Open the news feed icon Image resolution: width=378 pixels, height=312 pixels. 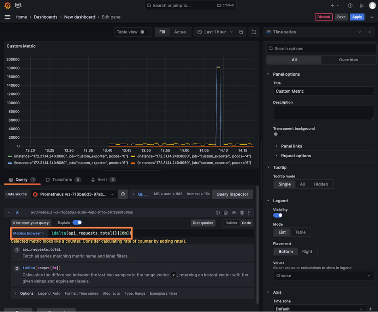coord(361,6)
